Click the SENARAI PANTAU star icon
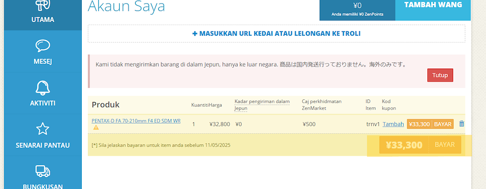This screenshot has height=189, width=486. point(43,129)
